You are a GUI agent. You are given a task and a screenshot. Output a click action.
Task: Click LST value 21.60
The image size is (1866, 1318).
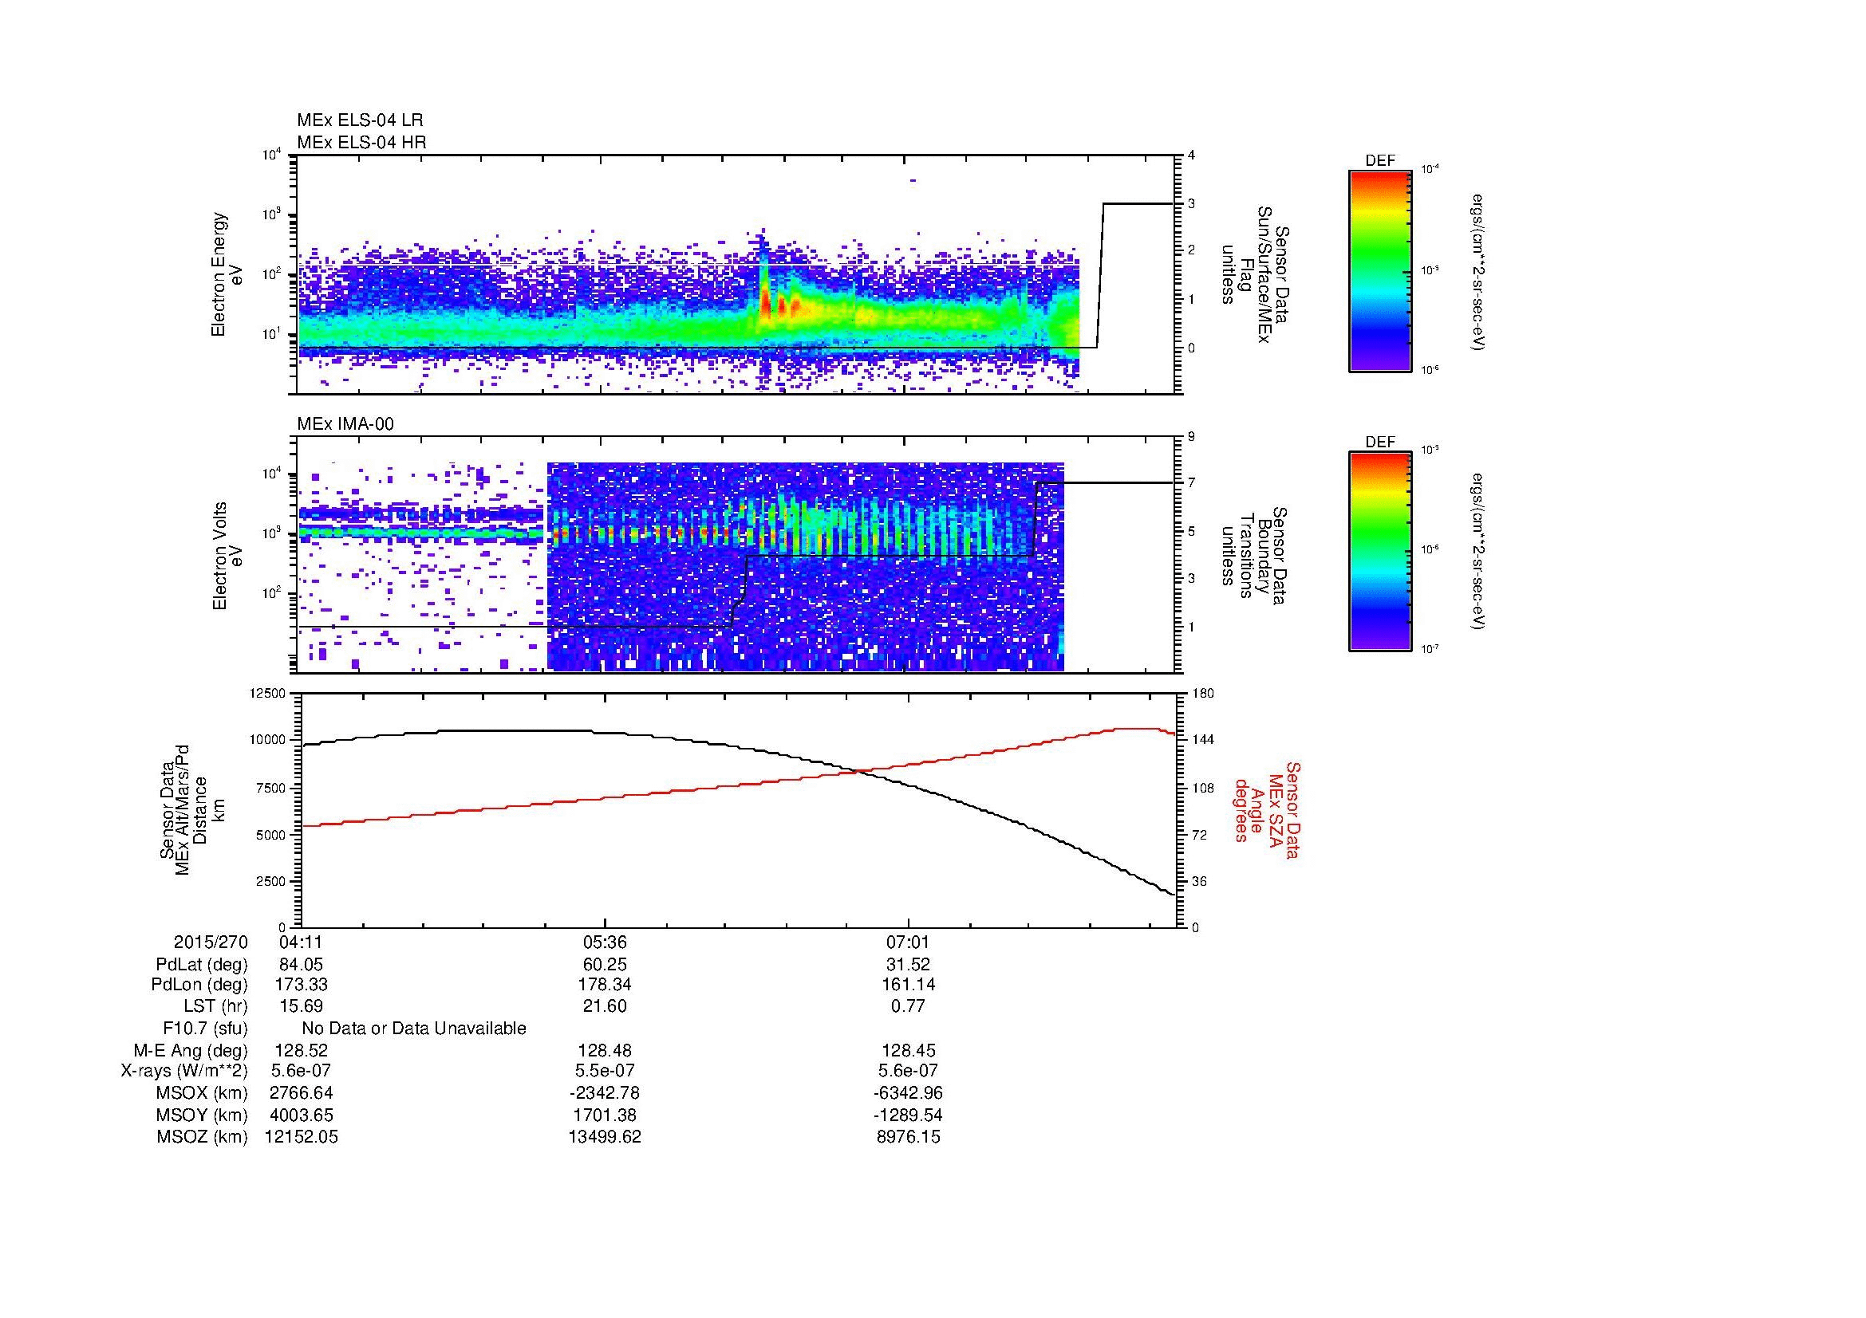point(605,1006)
